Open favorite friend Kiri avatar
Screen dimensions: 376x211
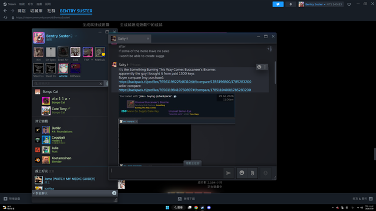(38, 52)
